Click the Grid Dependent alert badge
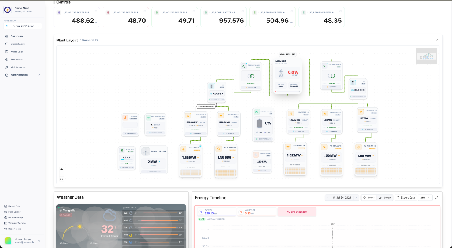This screenshot has height=248, width=452. pyautogui.click(x=297, y=212)
